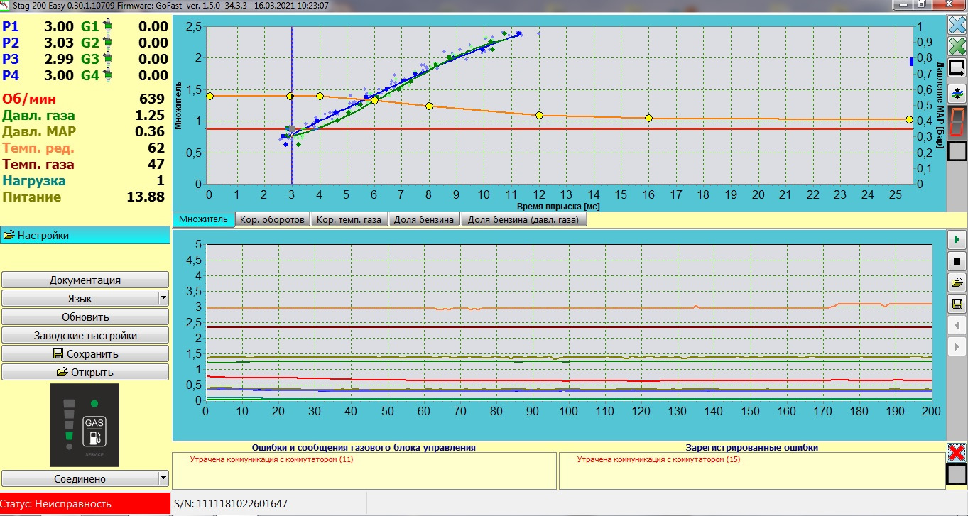Open a saved oscilloscope file with the folder icon
This screenshot has height=516, width=968.
[957, 282]
